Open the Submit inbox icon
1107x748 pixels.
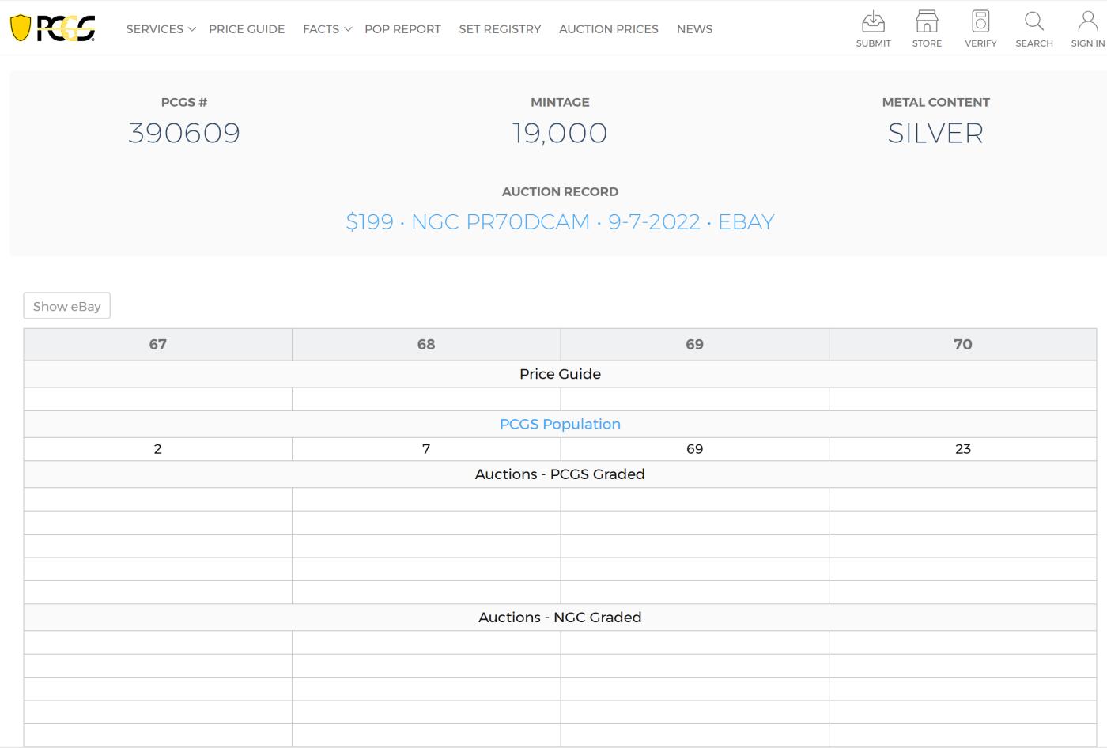pyautogui.click(x=873, y=22)
